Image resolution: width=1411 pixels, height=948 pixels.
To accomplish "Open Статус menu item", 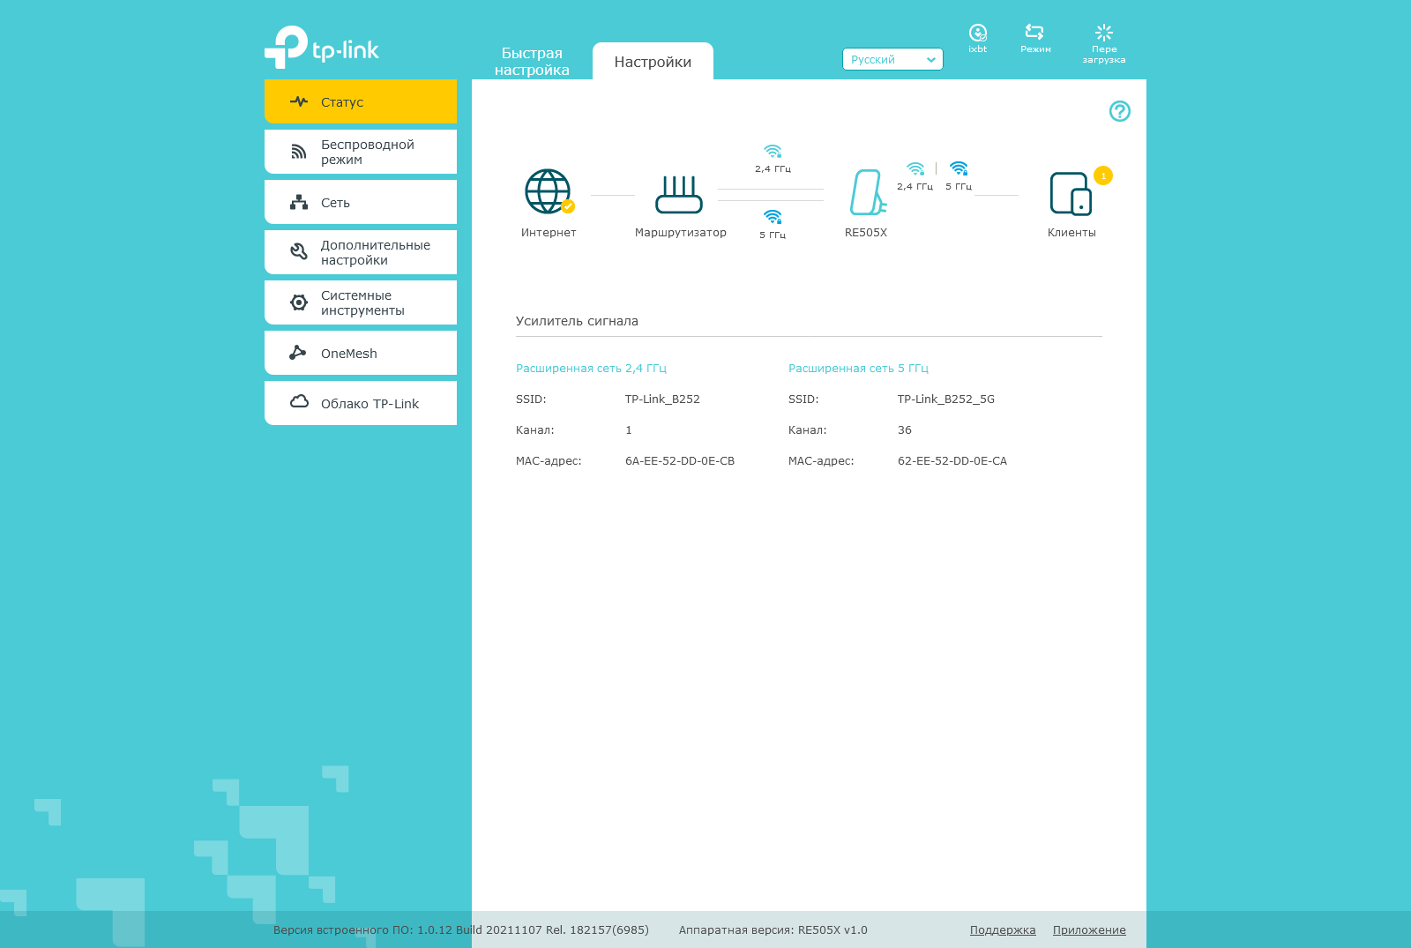I will (x=361, y=101).
